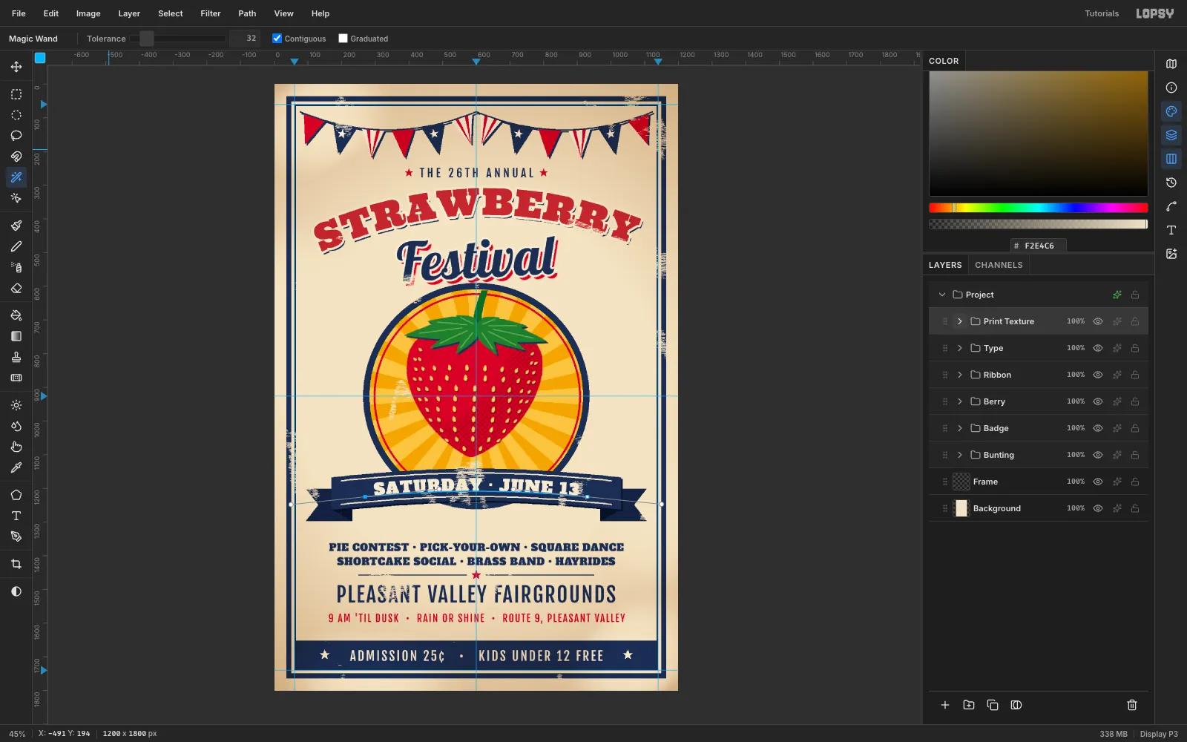Open the Image menu

[x=88, y=13]
